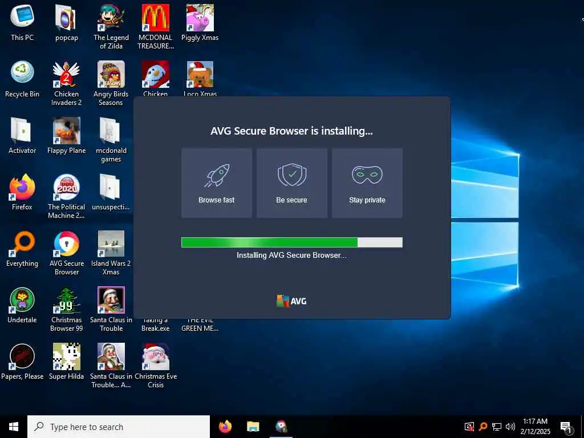Select the Santa Claus in Trouble shortcut
584x438 pixels.
coord(111,309)
